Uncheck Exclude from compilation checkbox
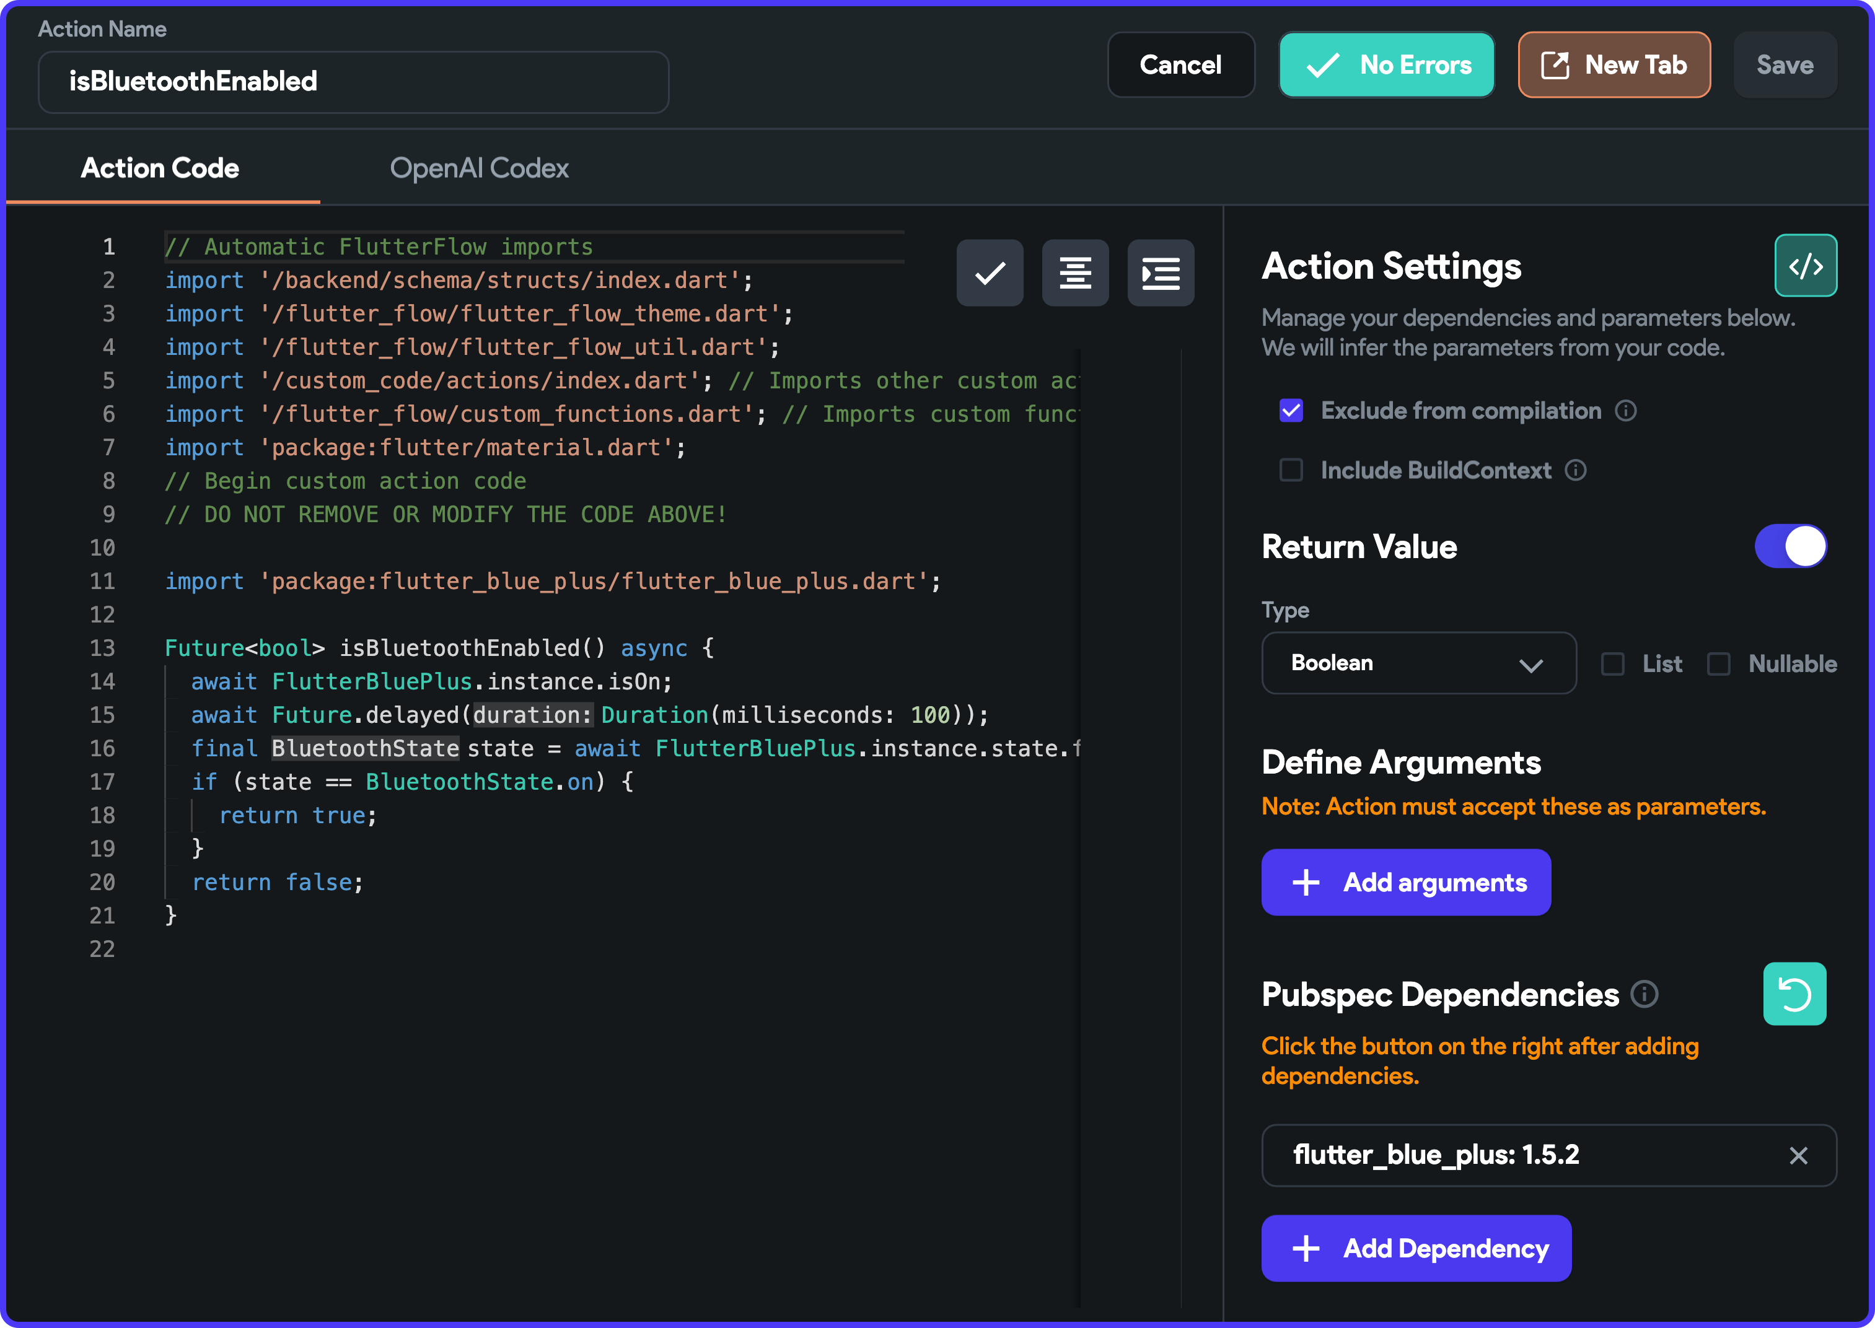Image resolution: width=1875 pixels, height=1328 pixels. [x=1291, y=411]
